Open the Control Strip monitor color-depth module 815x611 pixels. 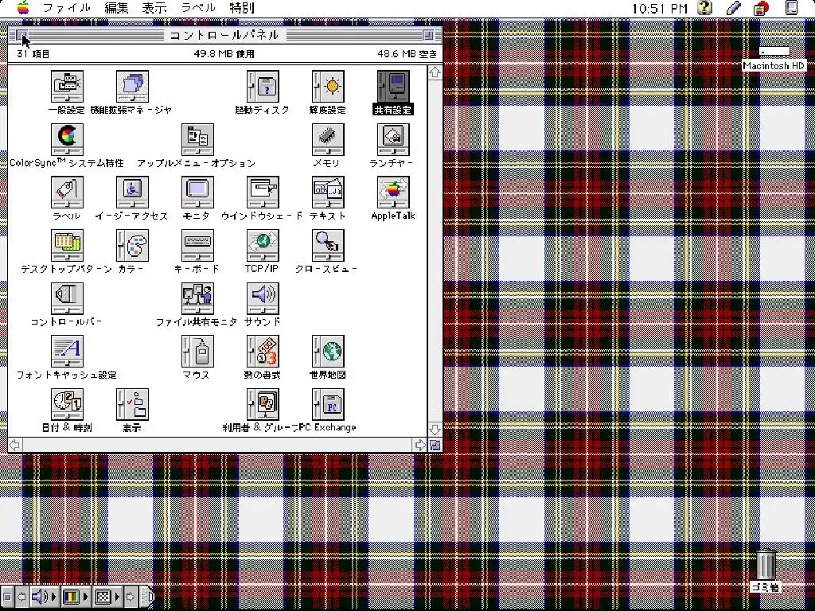pyautogui.click(x=76, y=597)
